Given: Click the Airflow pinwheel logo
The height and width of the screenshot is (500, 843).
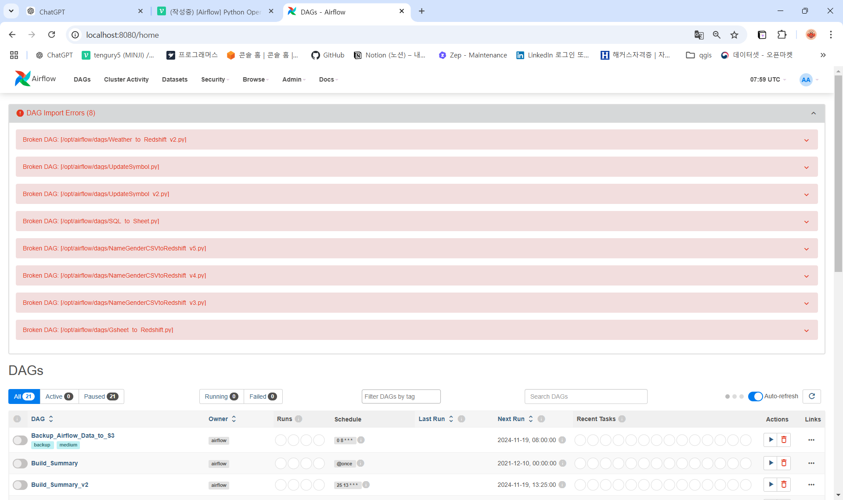Looking at the screenshot, I should tap(23, 79).
